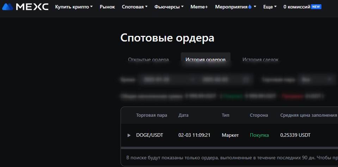Image resolution: width=338 pixels, height=167 pixels.
Task: Click the Средняя цена заполнения column header
Action: click(308, 115)
